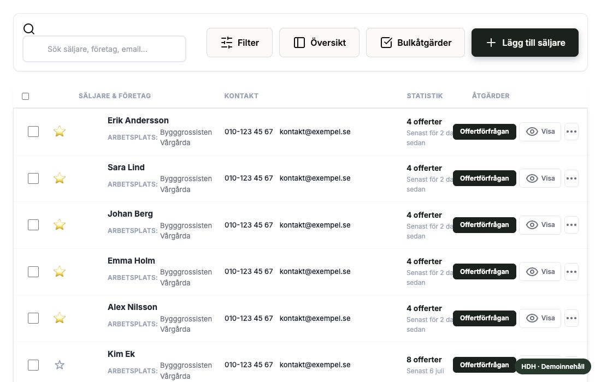601x382 pixels.
Task: Mark Kim Ek as favorite star
Action: click(x=60, y=365)
